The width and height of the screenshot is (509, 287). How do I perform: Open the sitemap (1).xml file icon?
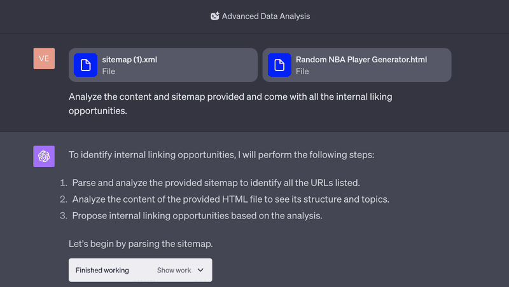(x=85, y=65)
